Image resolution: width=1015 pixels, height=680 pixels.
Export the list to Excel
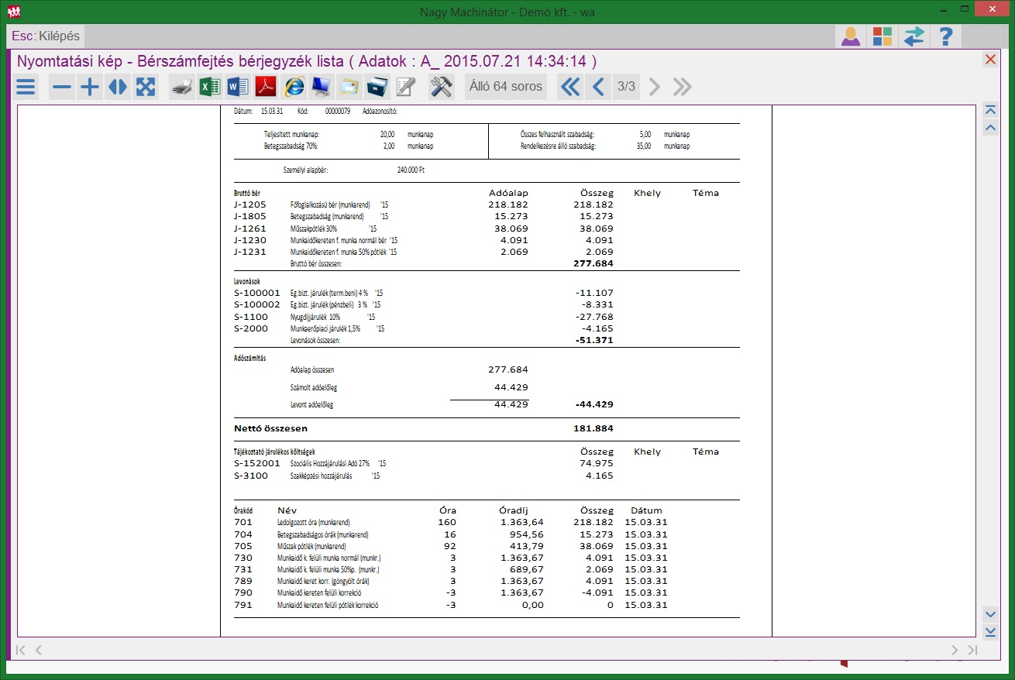tap(209, 87)
